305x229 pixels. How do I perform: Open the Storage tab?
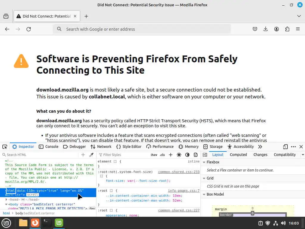pos(213,147)
